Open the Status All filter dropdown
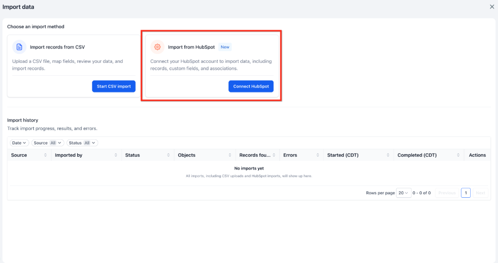Image resolution: width=498 pixels, height=263 pixels. [x=82, y=143]
